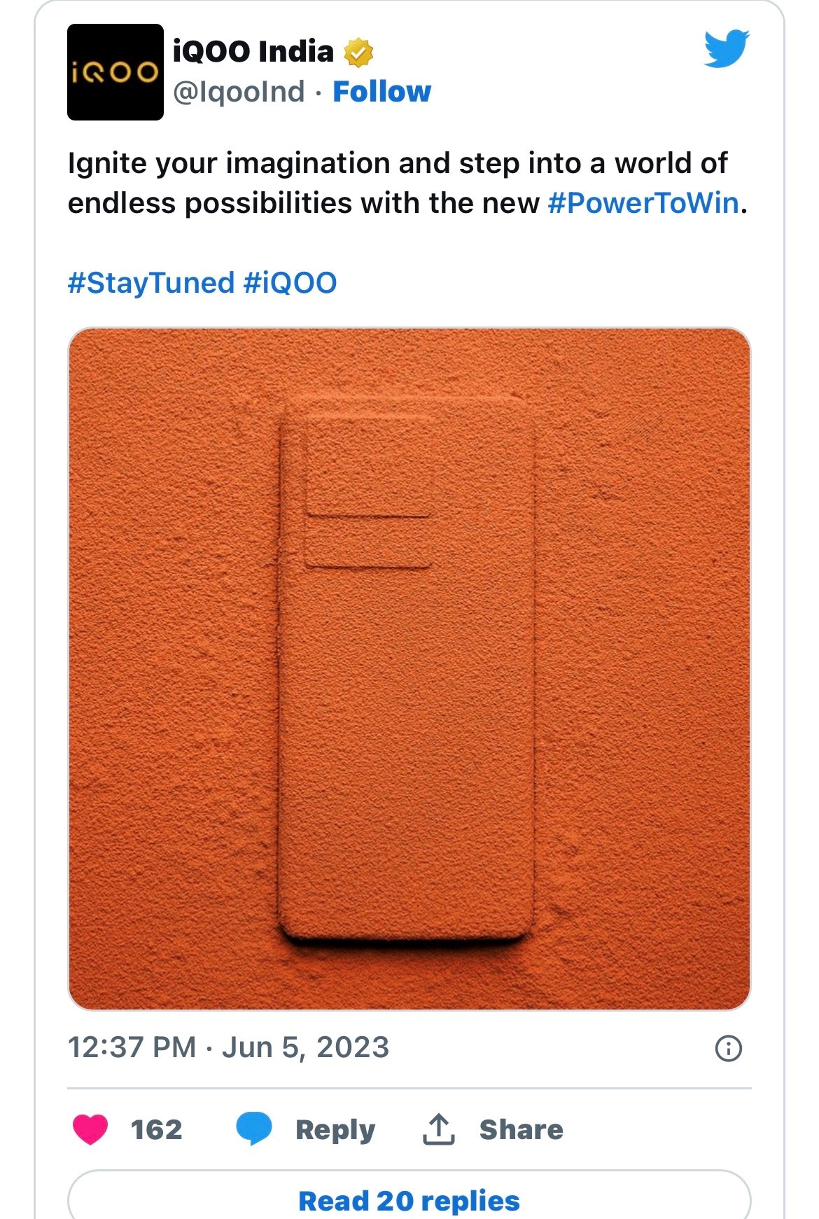Image resolution: width=819 pixels, height=1219 pixels.
Task: Follow the iQOO India account
Action: pos(381,92)
